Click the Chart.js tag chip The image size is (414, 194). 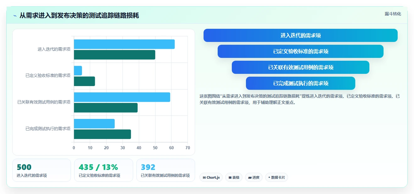click(211, 177)
